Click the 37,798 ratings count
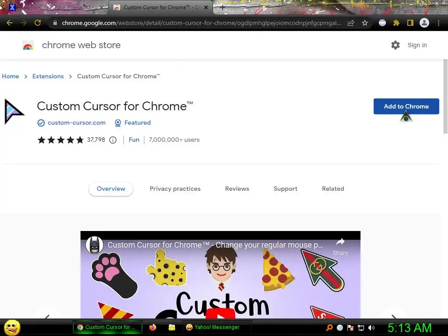Viewport: 448px width, 336px height. point(96,140)
